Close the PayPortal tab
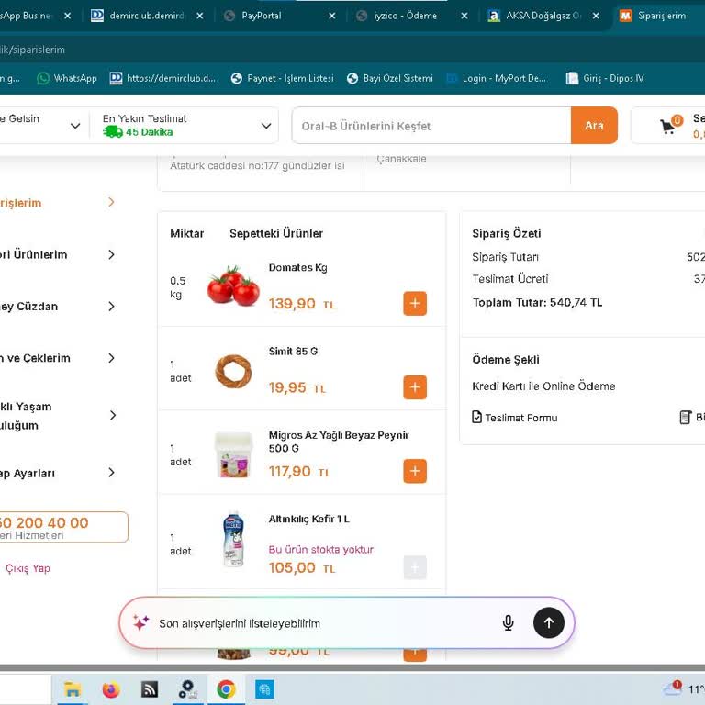The width and height of the screenshot is (705, 705). [332, 16]
